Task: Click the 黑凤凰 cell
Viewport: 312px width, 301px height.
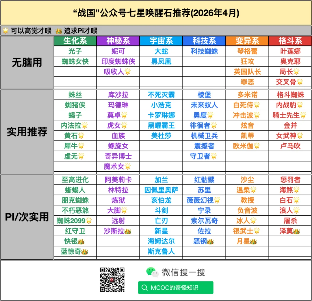Action: 161,61
